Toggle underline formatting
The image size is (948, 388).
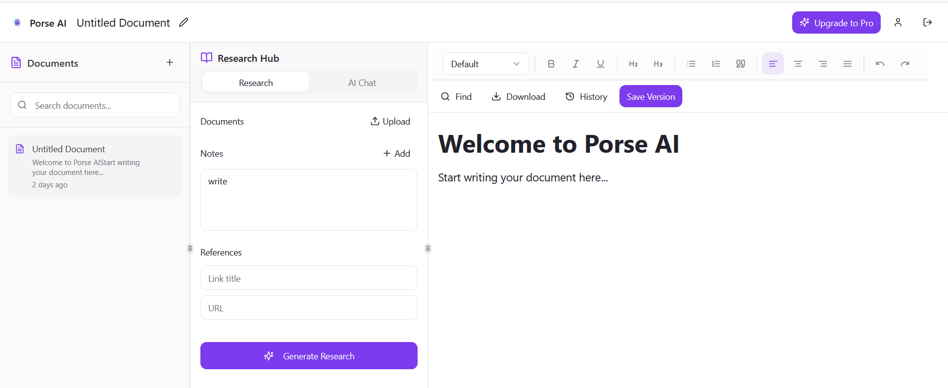point(601,64)
